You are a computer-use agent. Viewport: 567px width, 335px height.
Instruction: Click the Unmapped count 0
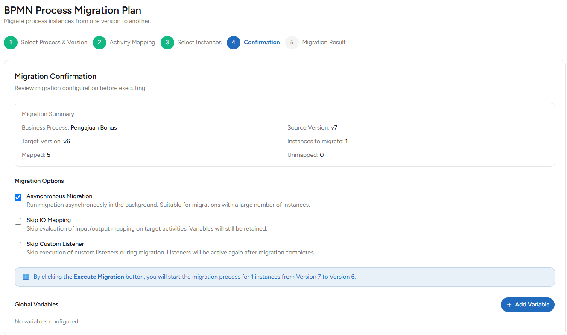pos(322,155)
